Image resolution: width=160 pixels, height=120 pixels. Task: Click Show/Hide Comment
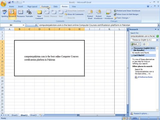point(75,11)
